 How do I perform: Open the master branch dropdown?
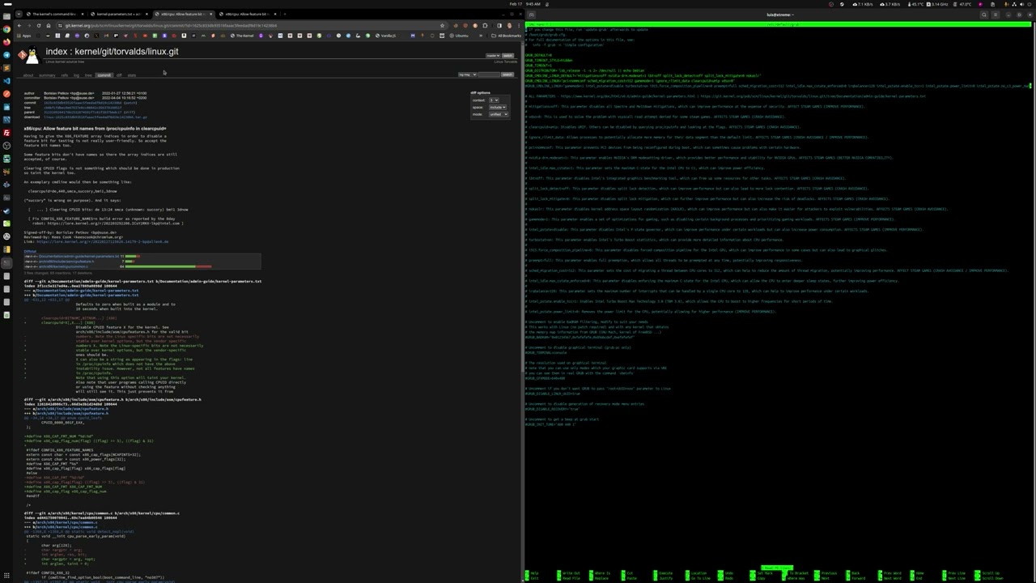pos(493,56)
